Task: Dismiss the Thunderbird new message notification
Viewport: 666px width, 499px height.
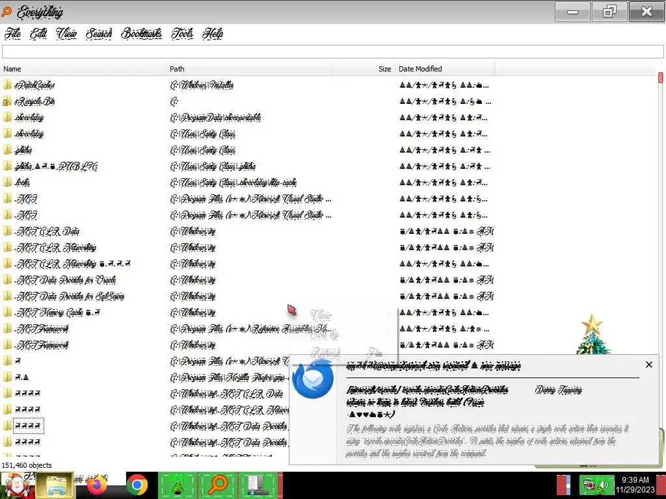Action: pos(648,365)
